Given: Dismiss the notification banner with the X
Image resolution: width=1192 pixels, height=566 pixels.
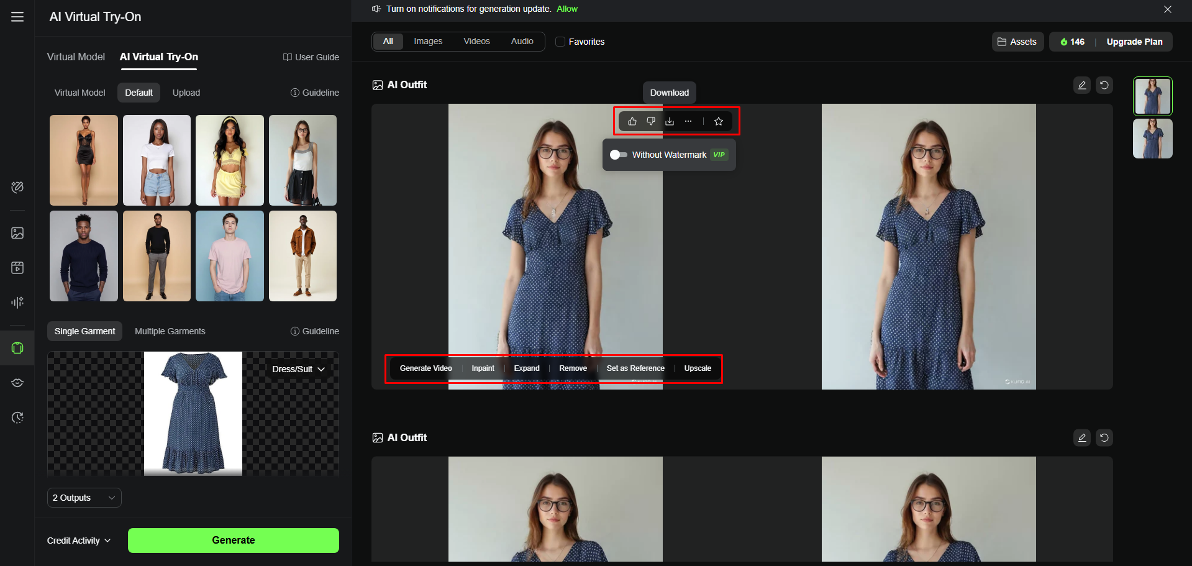Looking at the screenshot, I should click(x=1168, y=9).
